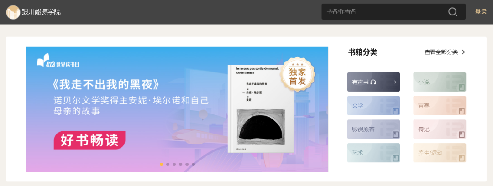This screenshot has height=186, width=493.
Task: Click the book icon on 青春 tile
Action: (462, 111)
